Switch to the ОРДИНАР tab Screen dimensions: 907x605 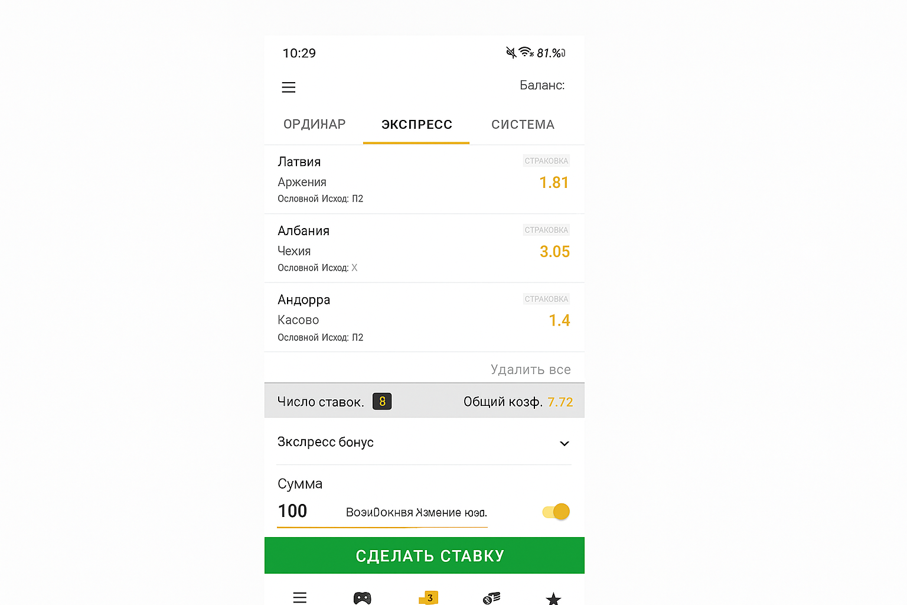click(314, 125)
